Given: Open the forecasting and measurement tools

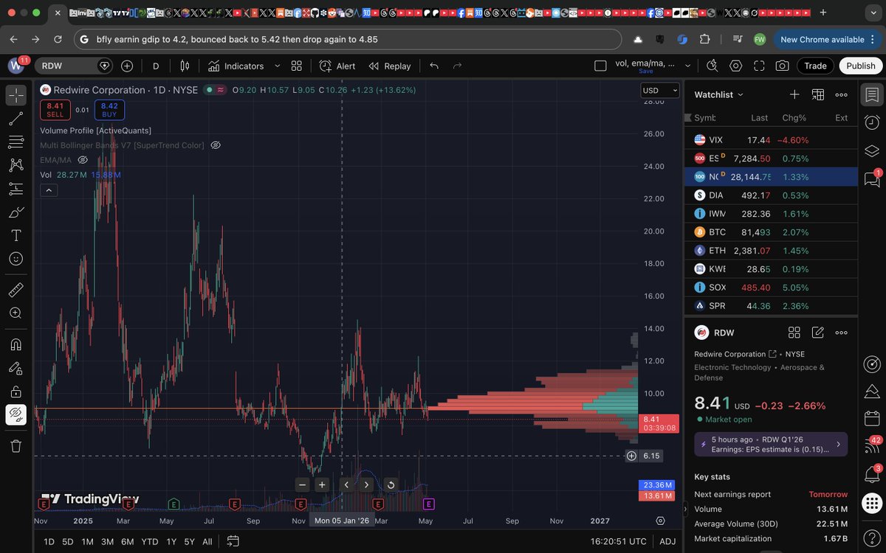Looking at the screenshot, I should pyautogui.click(x=16, y=189).
